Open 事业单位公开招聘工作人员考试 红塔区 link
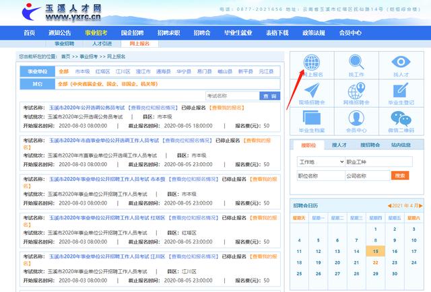 pyautogui.click(x=107, y=218)
